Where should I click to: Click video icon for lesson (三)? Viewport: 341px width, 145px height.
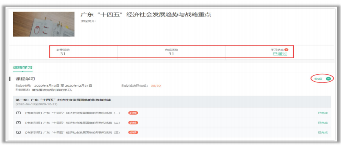pos(18,133)
